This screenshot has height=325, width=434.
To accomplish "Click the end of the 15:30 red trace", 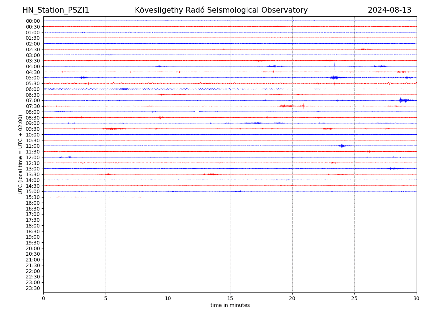I will [x=144, y=197].
